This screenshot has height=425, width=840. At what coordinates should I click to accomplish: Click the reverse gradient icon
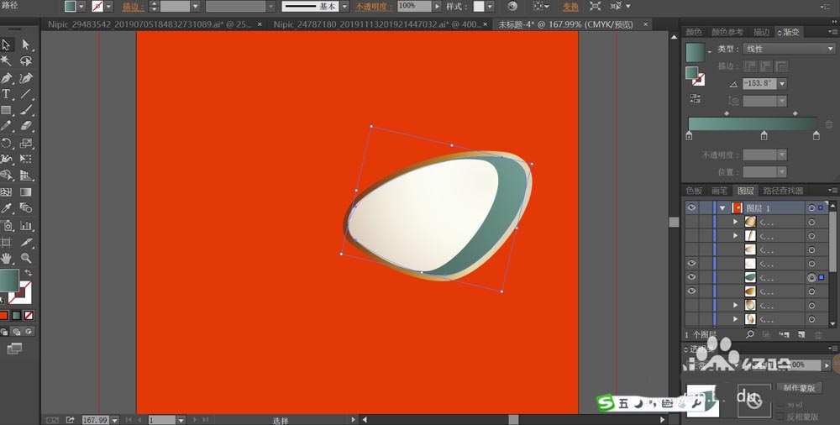[x=696, y=98]
